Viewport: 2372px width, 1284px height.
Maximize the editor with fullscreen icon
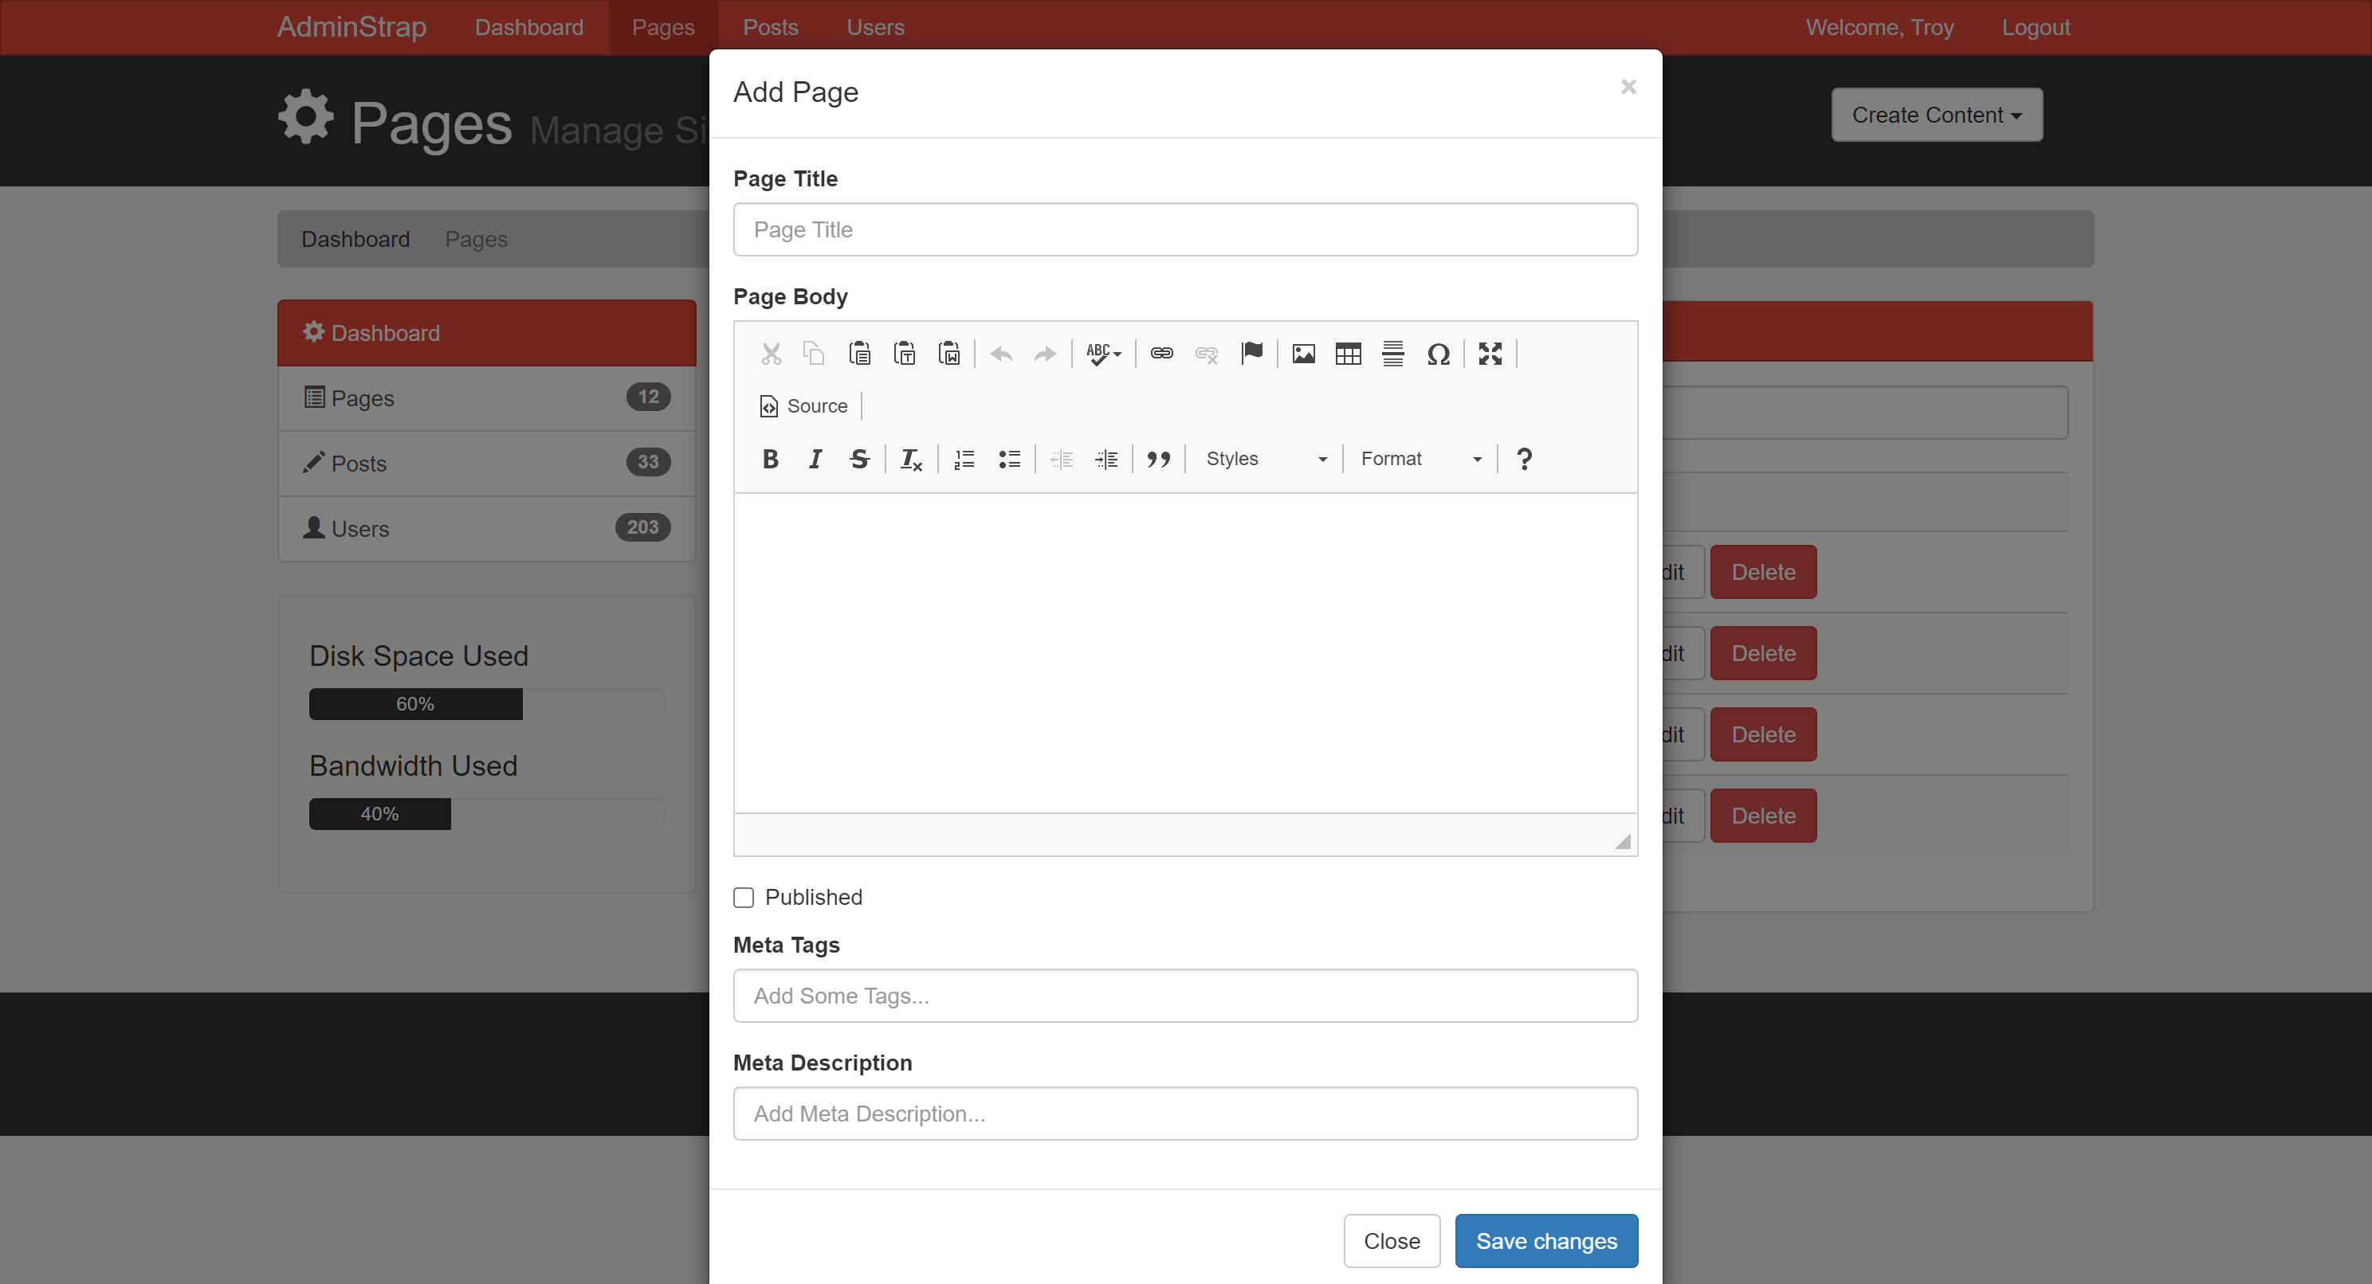click(1490, 354)
